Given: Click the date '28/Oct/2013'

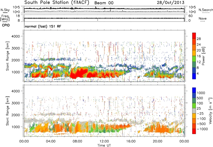Looking at the screenshot, I should (x=171, y=3).
